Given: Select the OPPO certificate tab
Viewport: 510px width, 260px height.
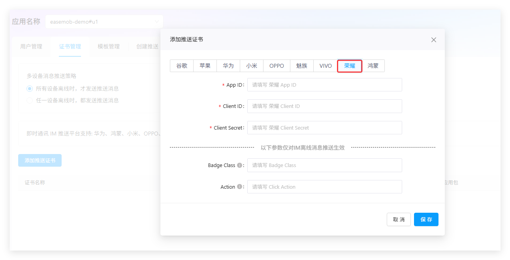Looking at the screenshot, I should click(277, 66).
